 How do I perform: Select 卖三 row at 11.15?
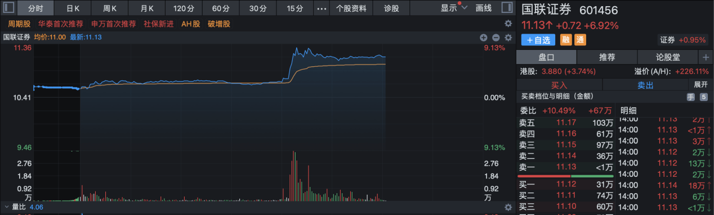(x=566, y=145)
